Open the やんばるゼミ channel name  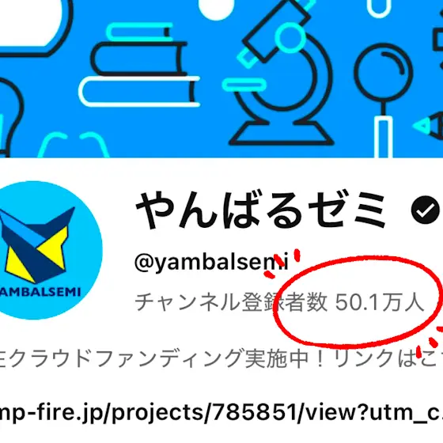(261, 210)
